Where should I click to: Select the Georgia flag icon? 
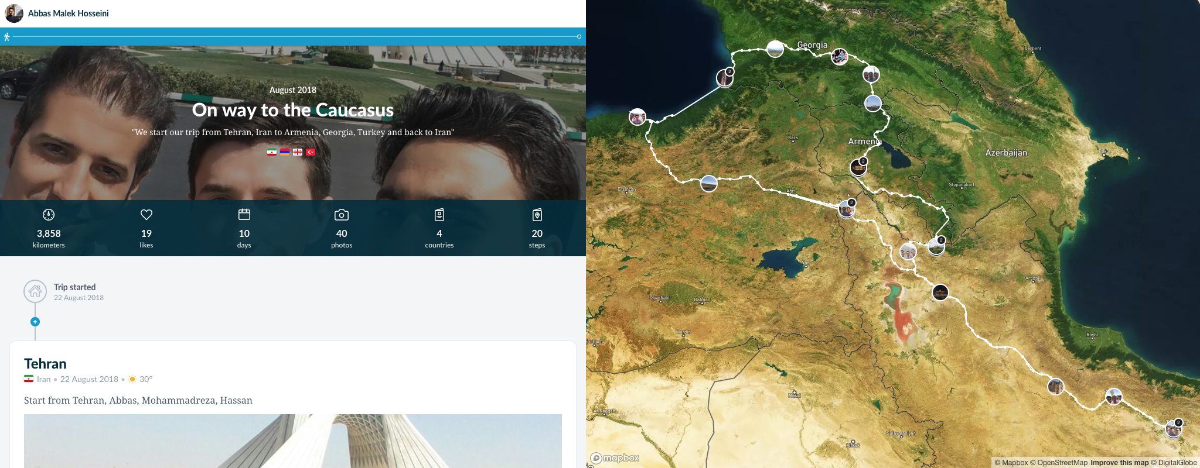[x=298, y=152]
